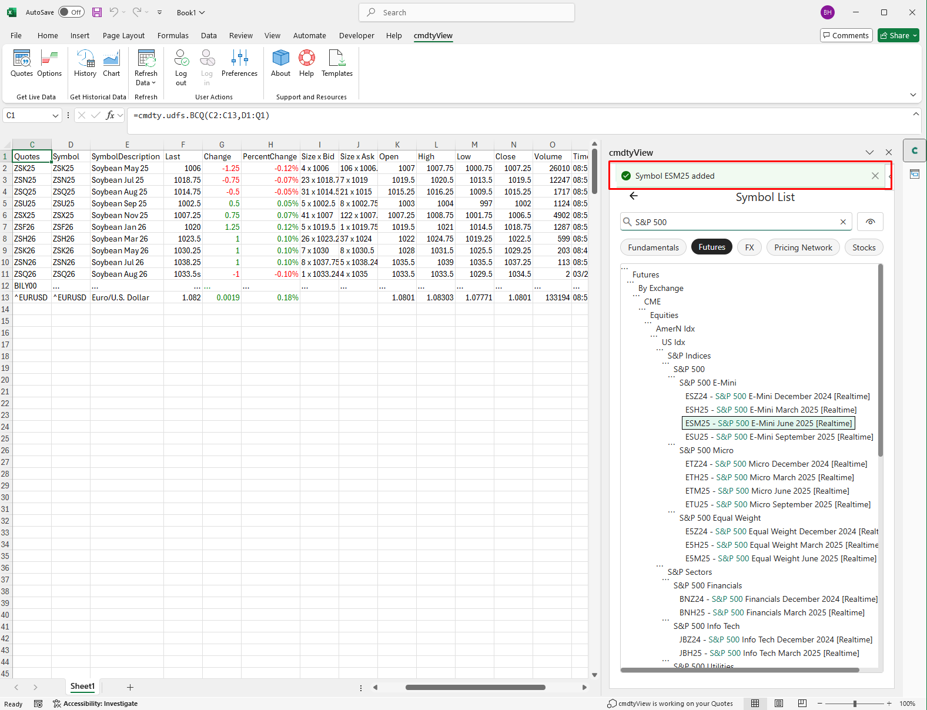Switch to Page Layout view
Image resolution: width=927 pixels, height=710 pixels.
coord(779,704)
